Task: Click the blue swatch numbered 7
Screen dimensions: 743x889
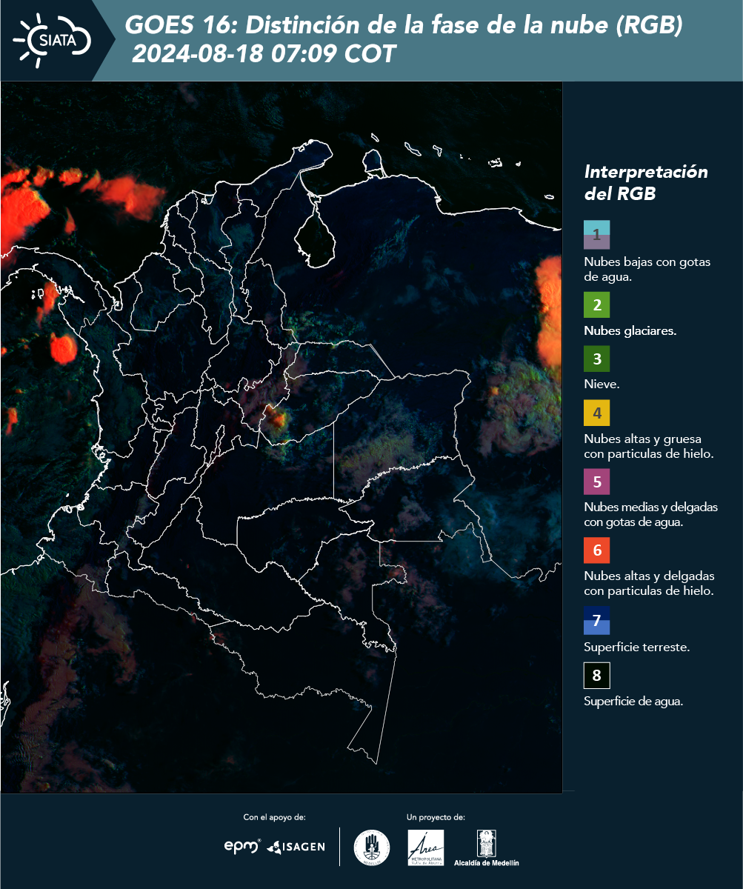Action: click(x=596, y=621)
